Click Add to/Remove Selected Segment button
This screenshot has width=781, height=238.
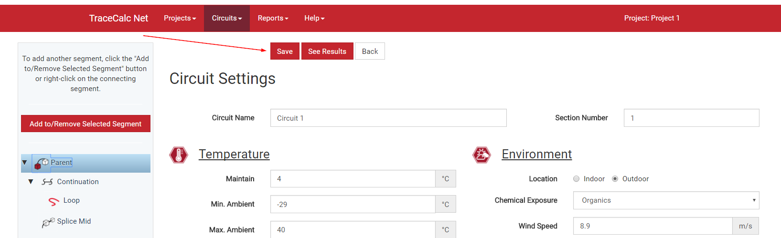(86, 124)
